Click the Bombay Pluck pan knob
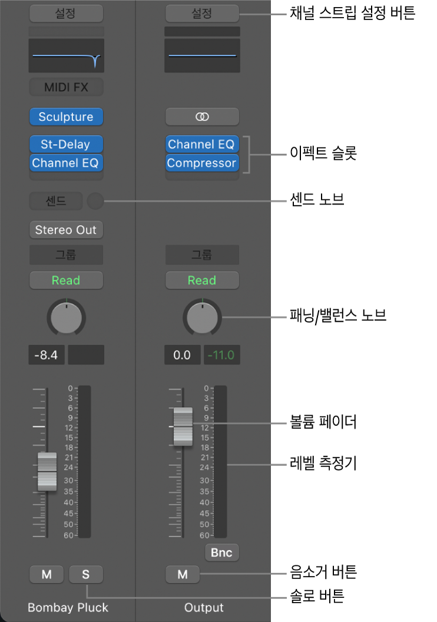Screen dimensions: 437x622 click(x=66, y=317)
